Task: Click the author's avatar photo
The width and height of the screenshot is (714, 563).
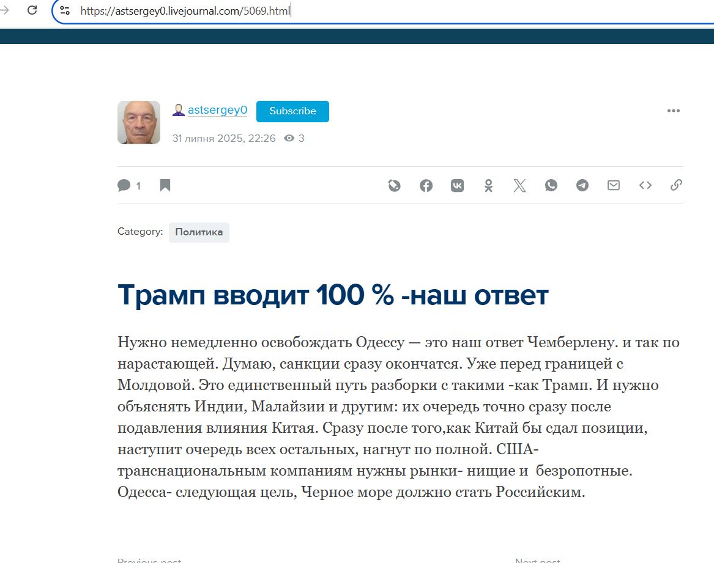Action: [139, 122]
